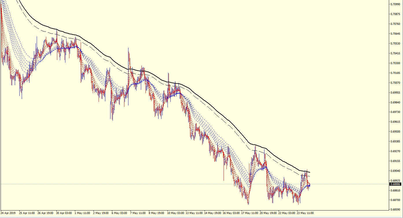Screen dimensions: 403x218
Task: Click the 0.69385 price axis label
Action: [x=395, y=141]
